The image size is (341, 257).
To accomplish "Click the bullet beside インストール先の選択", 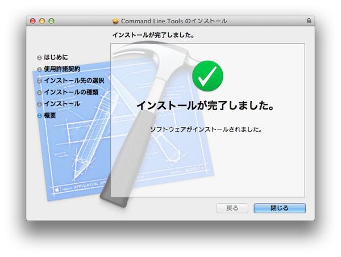I will (39, 81).
